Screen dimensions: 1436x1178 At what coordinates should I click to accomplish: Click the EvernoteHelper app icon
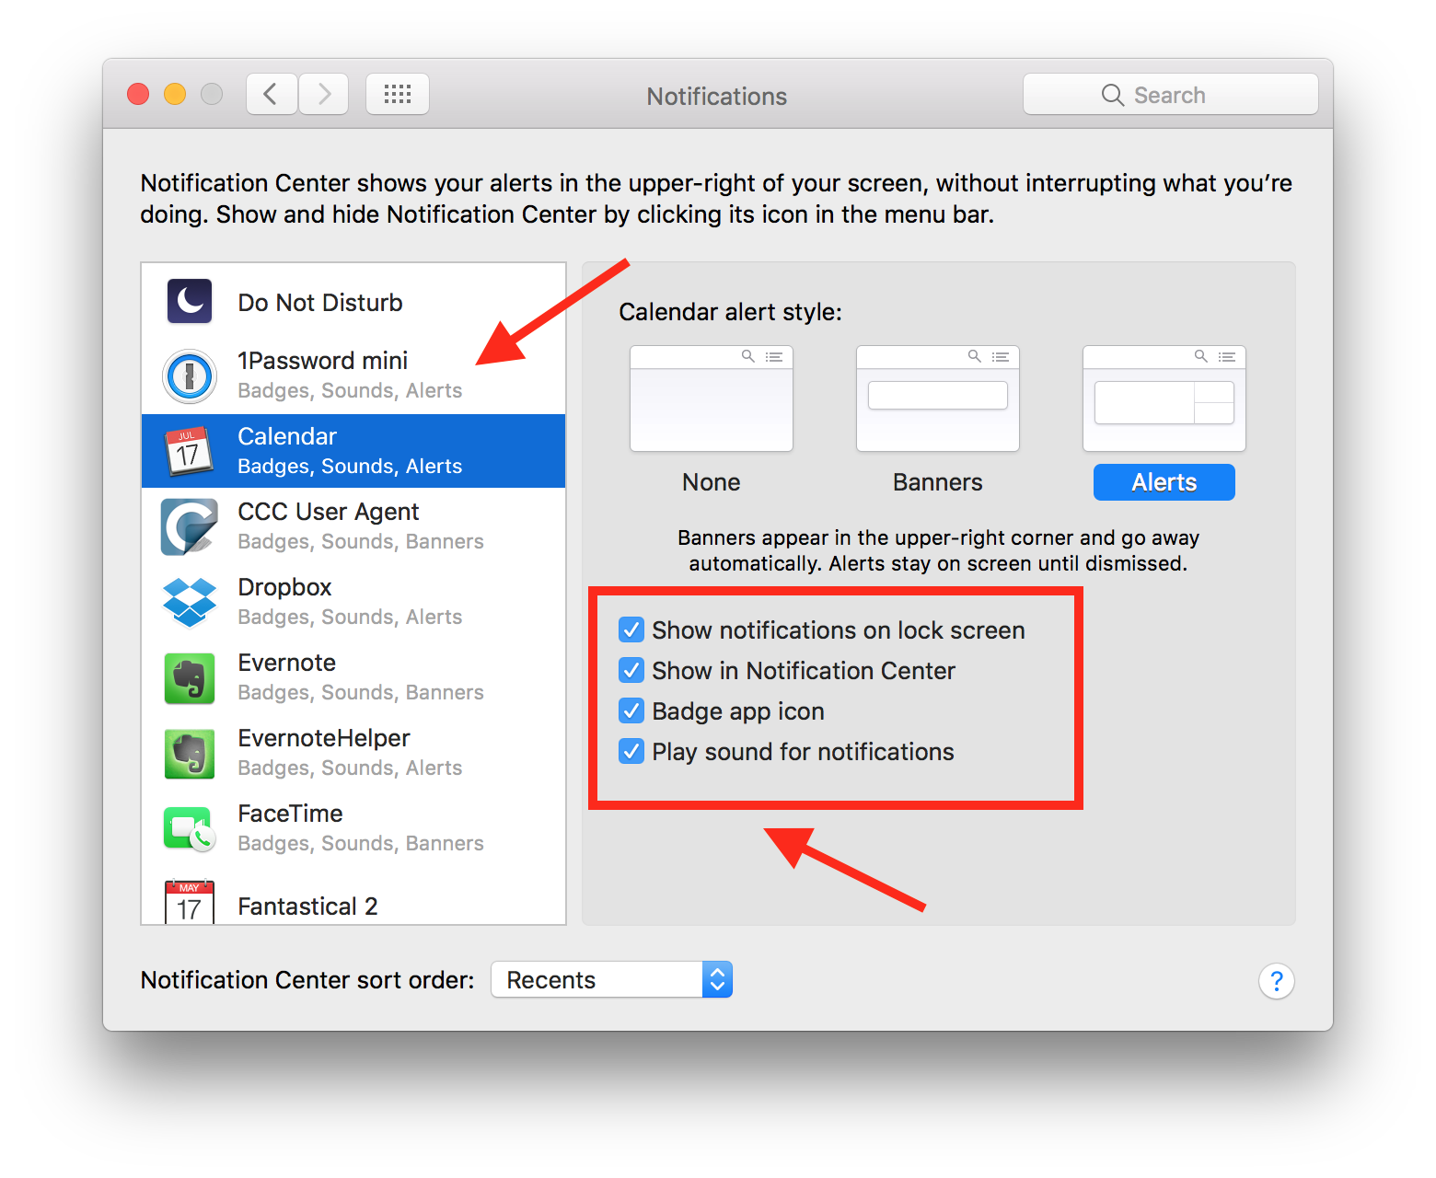(x=190, y=754)
